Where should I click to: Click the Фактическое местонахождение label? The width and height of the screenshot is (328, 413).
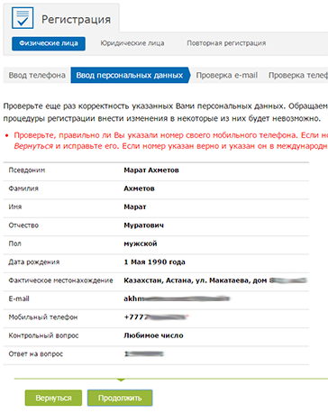[x=60, y=280]
